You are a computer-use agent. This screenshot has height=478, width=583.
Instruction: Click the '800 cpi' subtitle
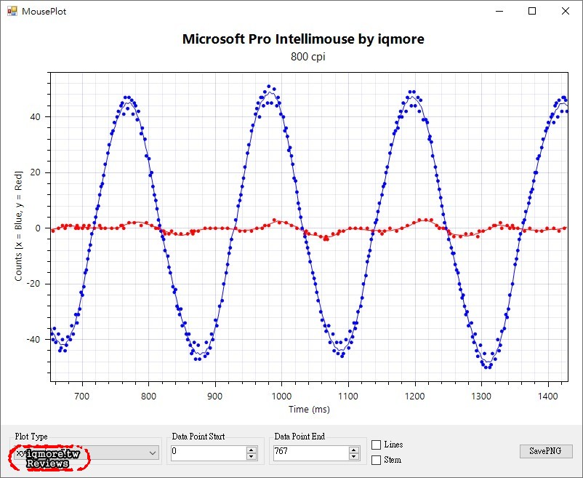[x=308, y=57]
